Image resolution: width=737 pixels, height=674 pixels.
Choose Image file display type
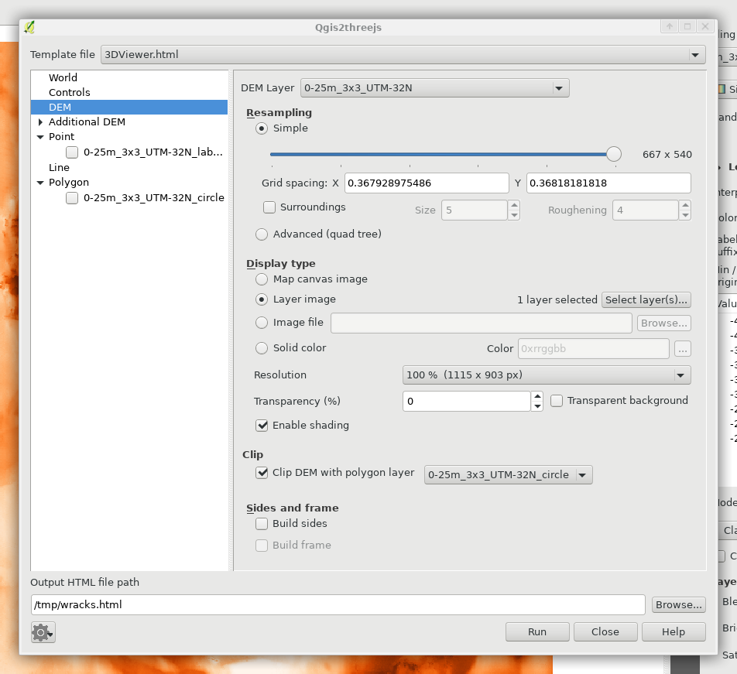point(262,322)
